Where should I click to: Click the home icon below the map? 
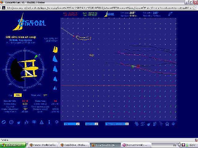coord(167,124)
